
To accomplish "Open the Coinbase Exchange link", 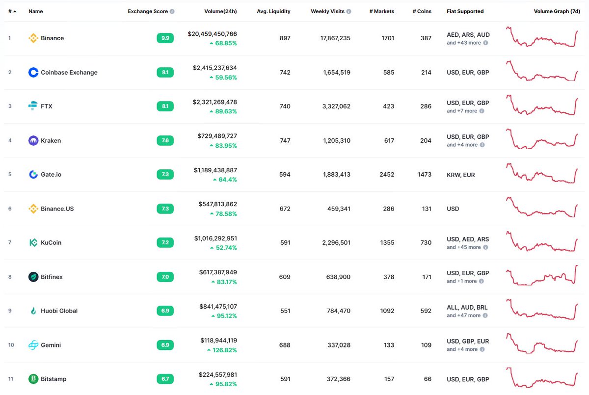I will click(69, 73).
